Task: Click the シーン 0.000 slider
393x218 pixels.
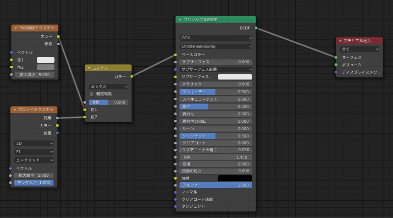Action: click(x=216, y=129)
